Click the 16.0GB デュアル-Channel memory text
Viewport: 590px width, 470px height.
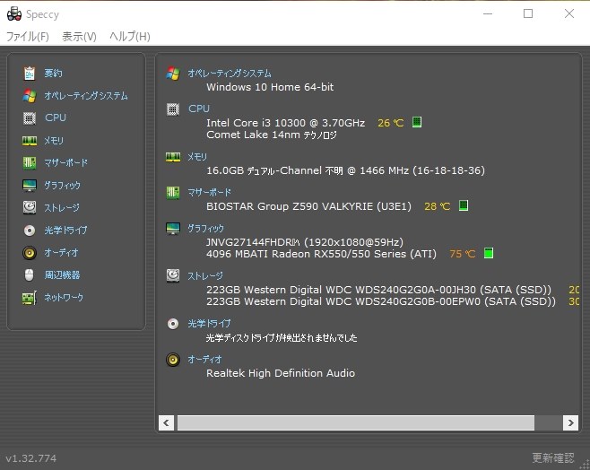click(345, 170)
